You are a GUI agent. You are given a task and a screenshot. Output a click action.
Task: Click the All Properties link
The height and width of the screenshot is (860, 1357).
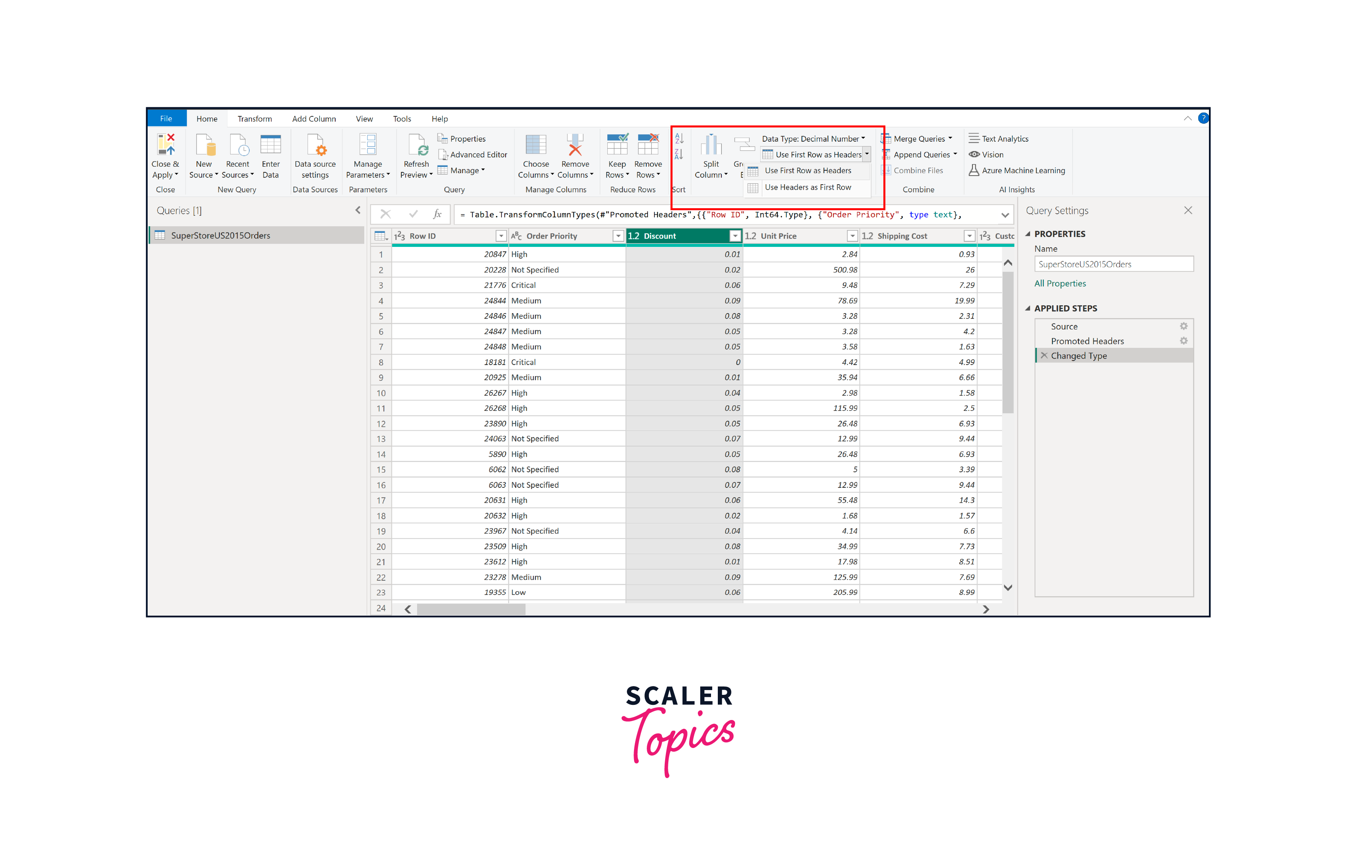(1059, 283)
